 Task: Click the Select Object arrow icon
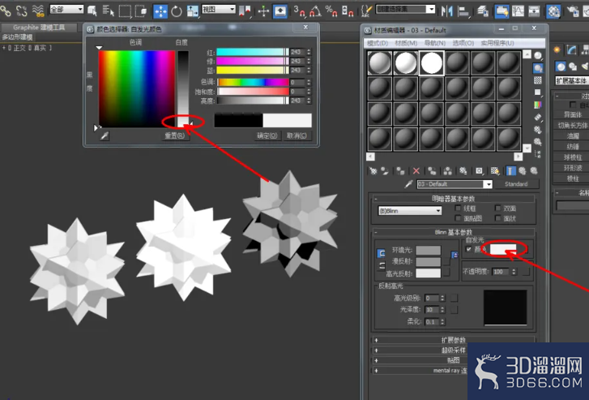coord(92,11)
